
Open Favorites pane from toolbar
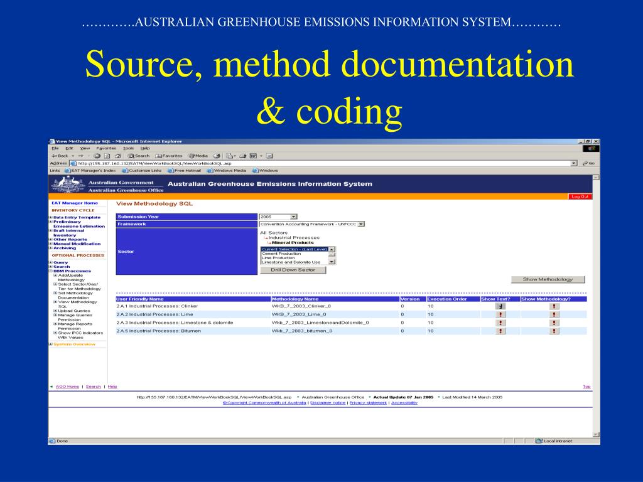pyautogui.click(x=168, y=156)
